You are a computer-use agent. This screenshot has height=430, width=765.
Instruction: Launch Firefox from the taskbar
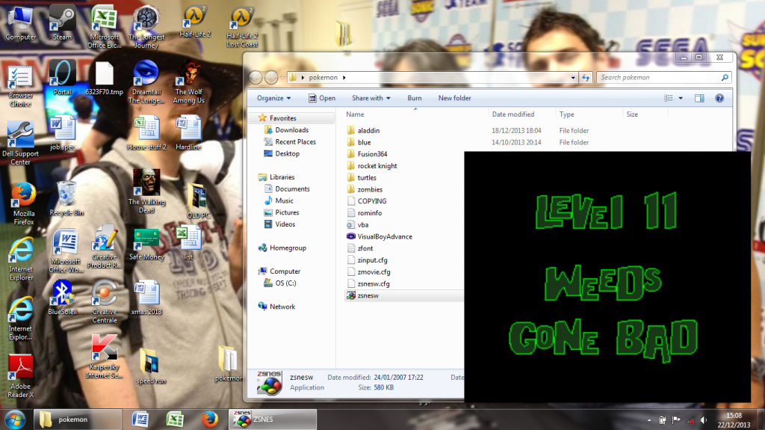(x=208, y=420)
